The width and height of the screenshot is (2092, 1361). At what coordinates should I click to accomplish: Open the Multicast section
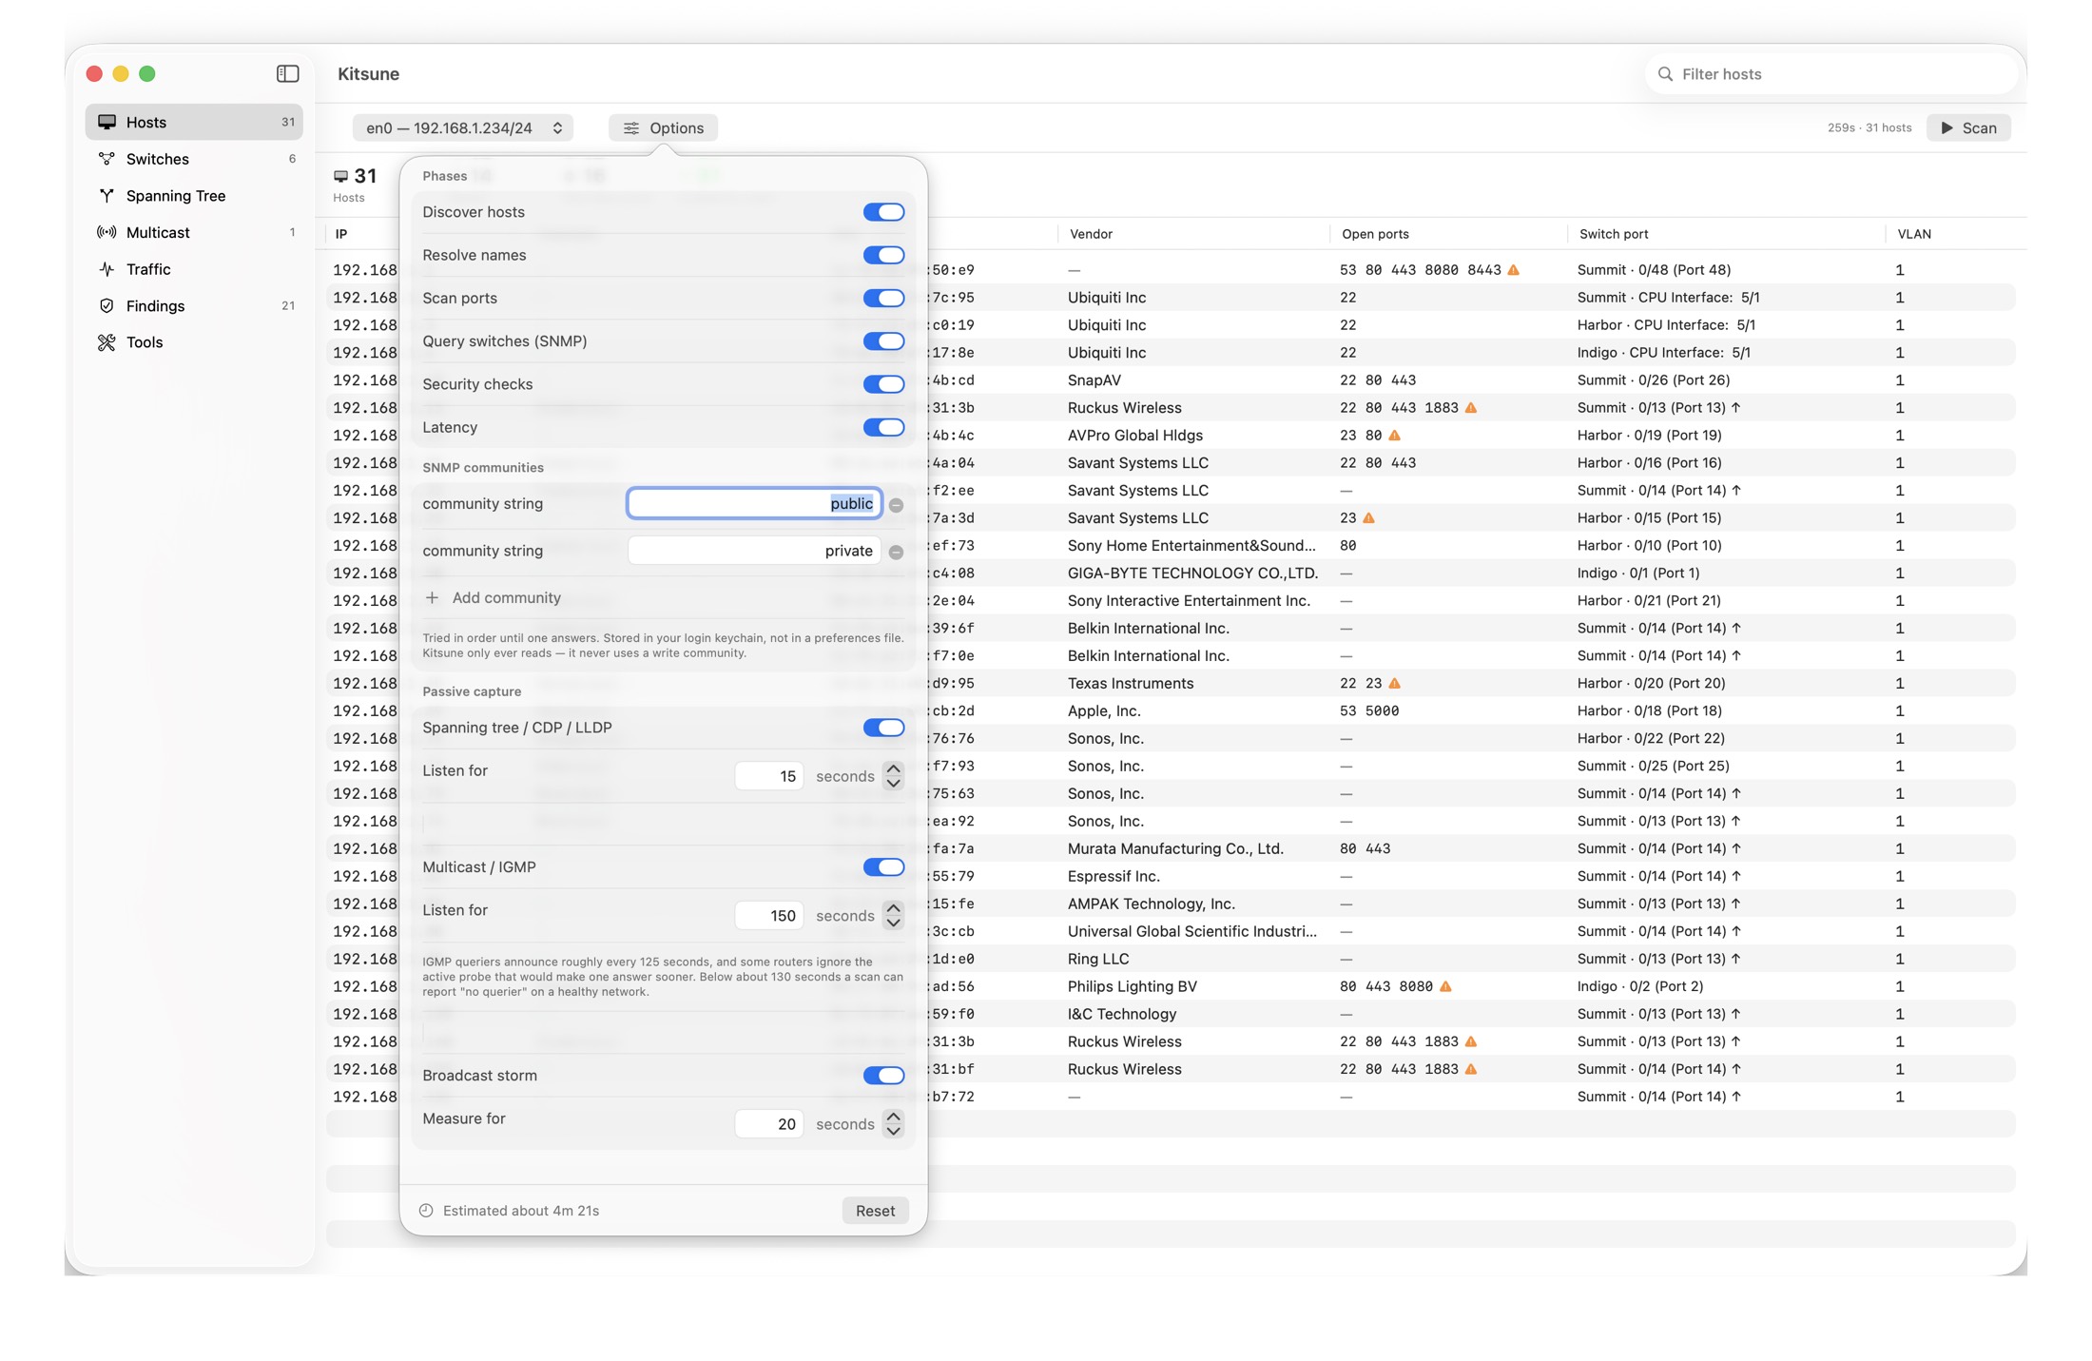[194, 232]
